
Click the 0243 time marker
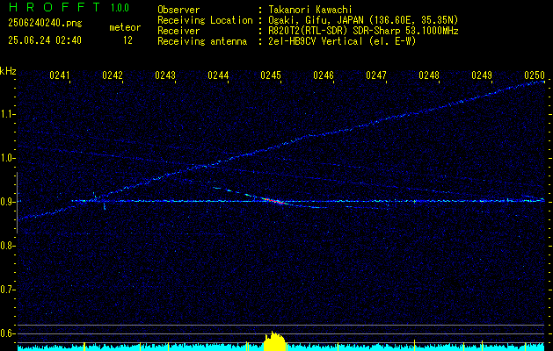pyautogui.click(x=165, y=75)
